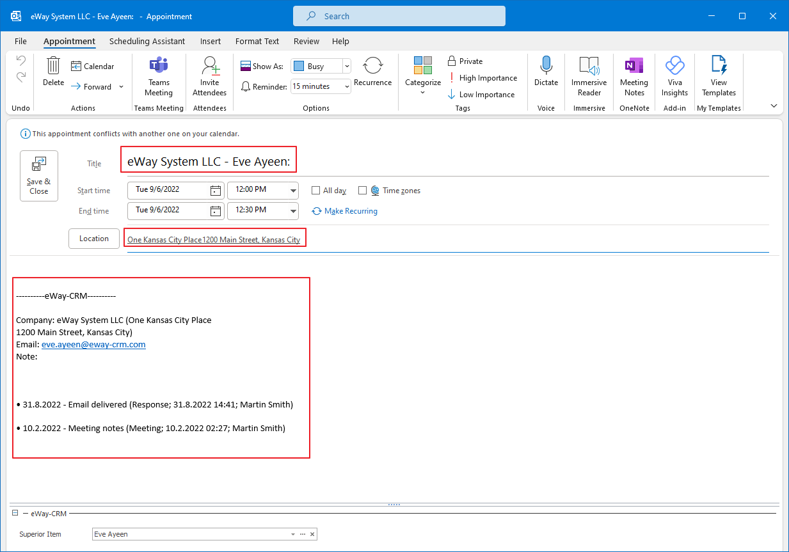
Task: Open the File menu
Action: [20, 41]
